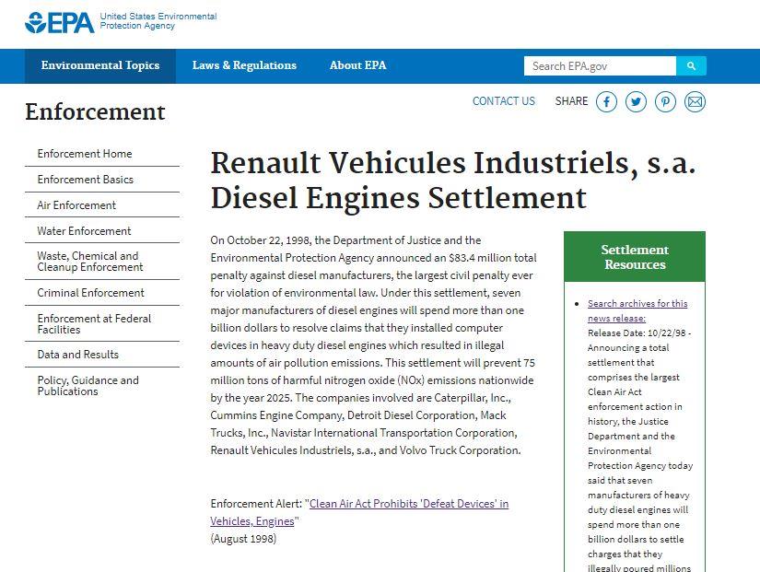
Task: Click the SHARE label
Action: 571,100
